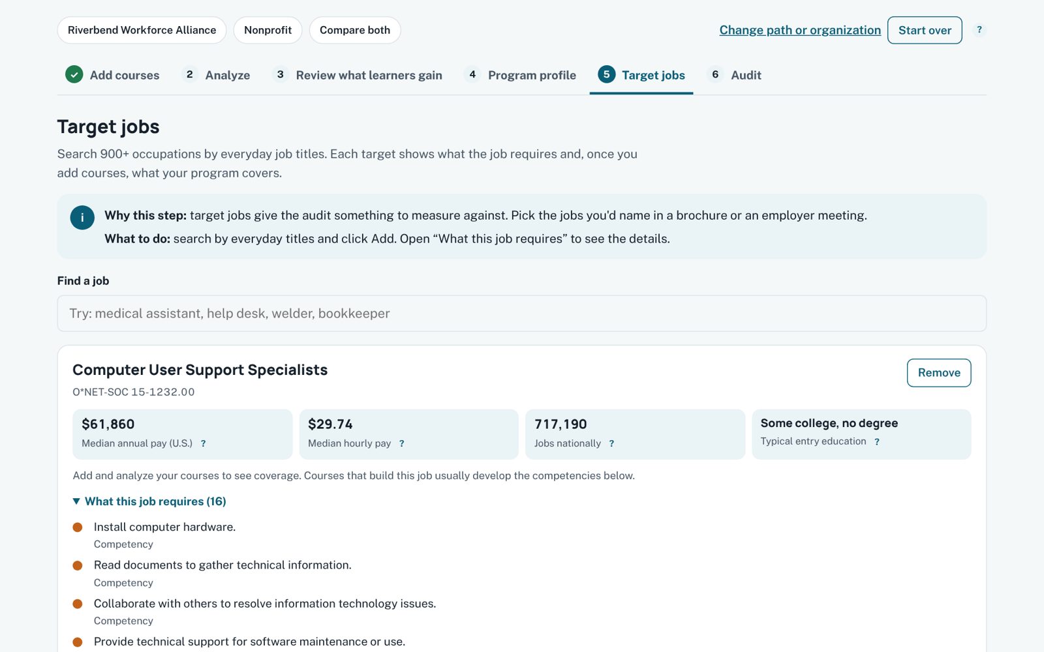Open Review what learners gain step
Viewport: 1044px width, 652px height.
(358, 75)
